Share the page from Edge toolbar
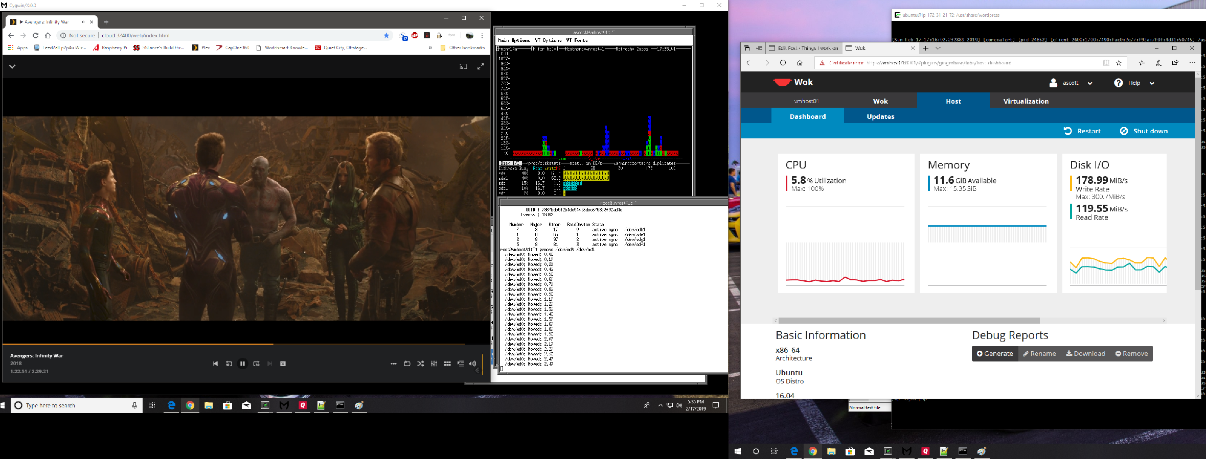The height and width of the screenshot is (460, 1206). (1175, 63)
